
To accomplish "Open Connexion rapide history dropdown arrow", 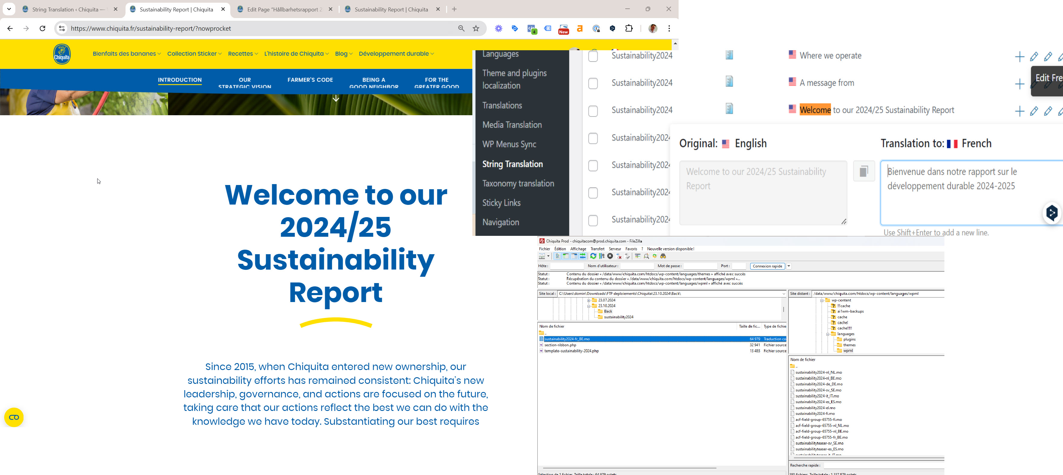I will [x=788, y=266].
